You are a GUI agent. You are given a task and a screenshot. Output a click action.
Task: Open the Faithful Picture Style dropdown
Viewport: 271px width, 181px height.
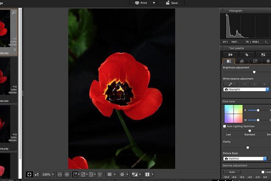[245, 158]
